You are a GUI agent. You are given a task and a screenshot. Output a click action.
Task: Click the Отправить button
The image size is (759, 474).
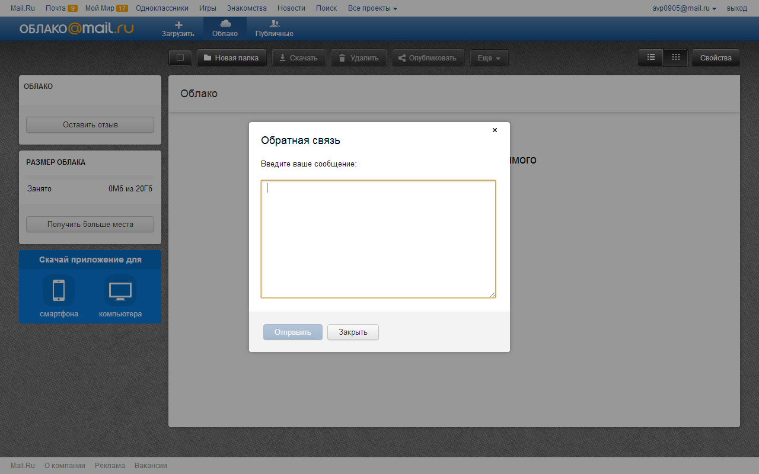[x=293, y=332]
